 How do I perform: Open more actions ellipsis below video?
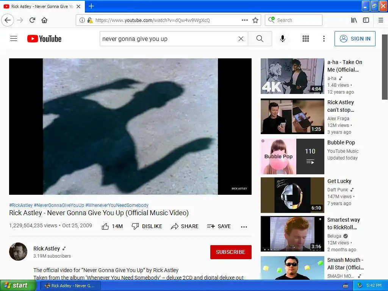click(x=244, y=227)
